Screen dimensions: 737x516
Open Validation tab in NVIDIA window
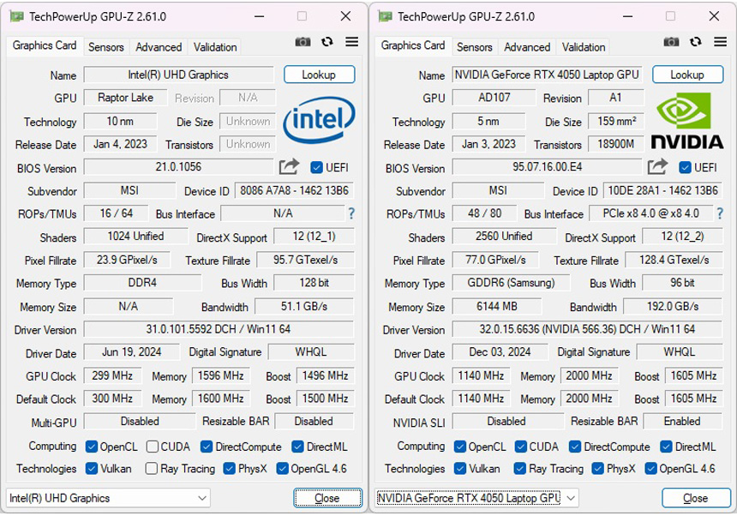584,47
